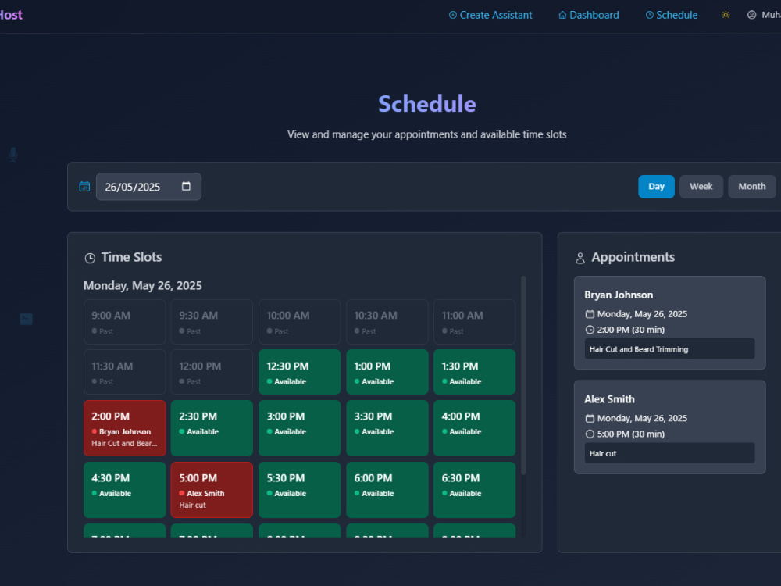781x586 pixels.
Task: Click the green dot in the 12:30 PM slot
Action: [x=269, y=382]
